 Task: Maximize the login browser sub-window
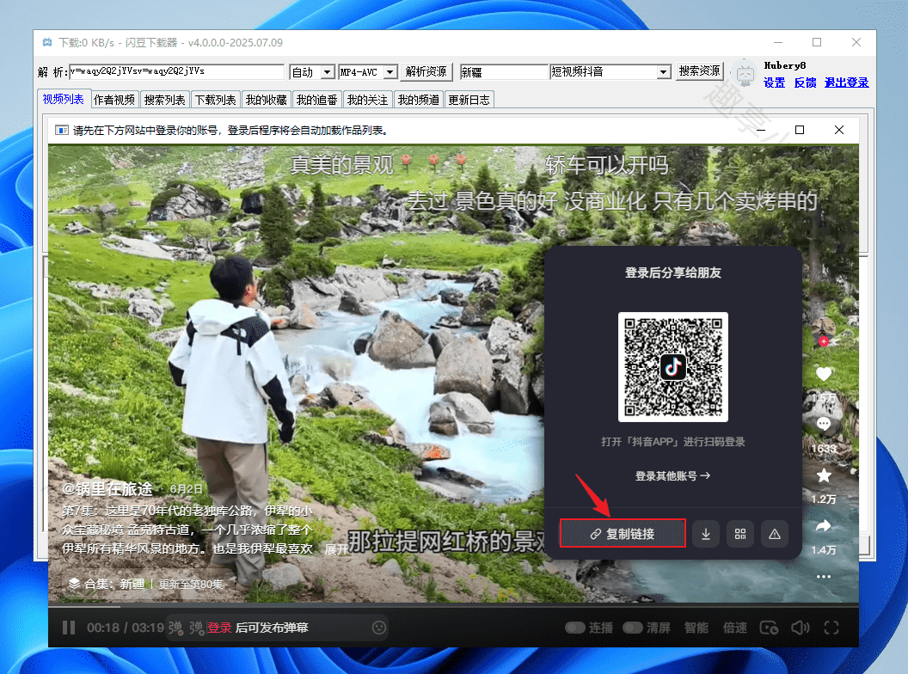pos(800,130)
